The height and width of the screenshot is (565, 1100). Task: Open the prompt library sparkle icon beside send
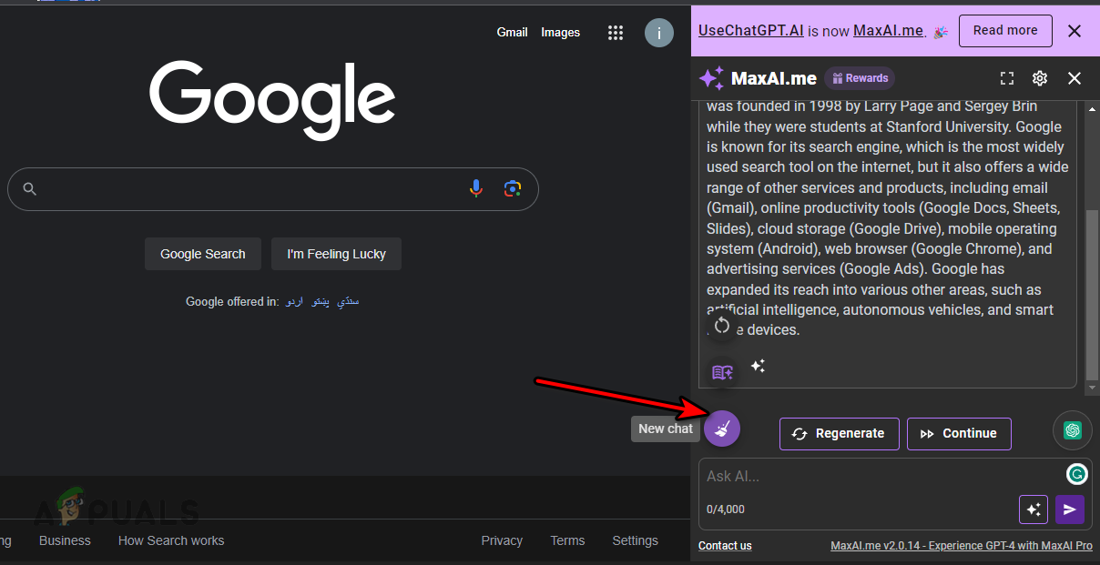pos(1034,510)
